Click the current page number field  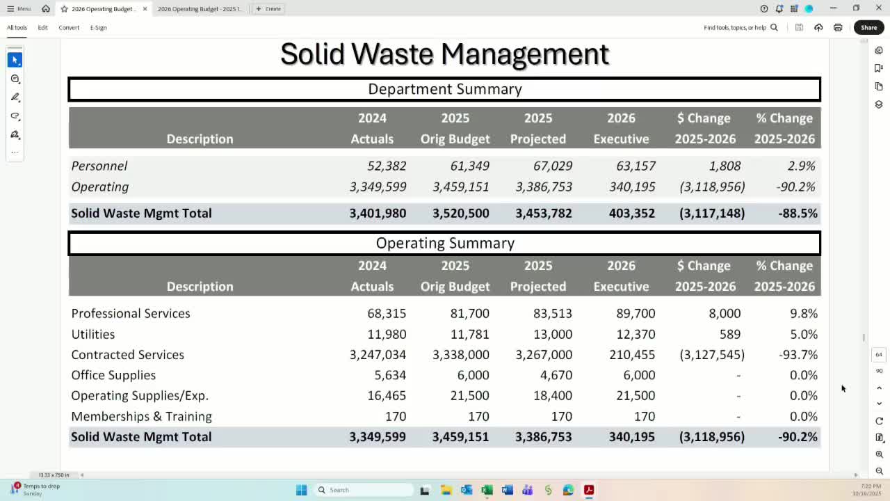pyautogui.click(x=879, y=355)
